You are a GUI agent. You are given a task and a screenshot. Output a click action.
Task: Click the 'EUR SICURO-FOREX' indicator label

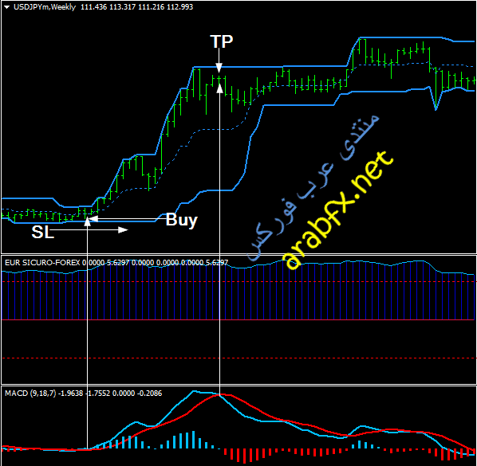[42, 262]
